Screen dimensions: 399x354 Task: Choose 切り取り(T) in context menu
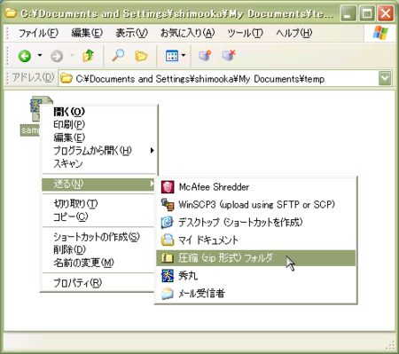pyautogui.click(x=98, y=204)
